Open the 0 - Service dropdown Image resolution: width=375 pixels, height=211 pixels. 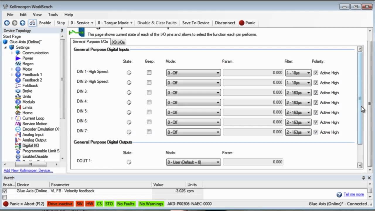tap(82, 23)
